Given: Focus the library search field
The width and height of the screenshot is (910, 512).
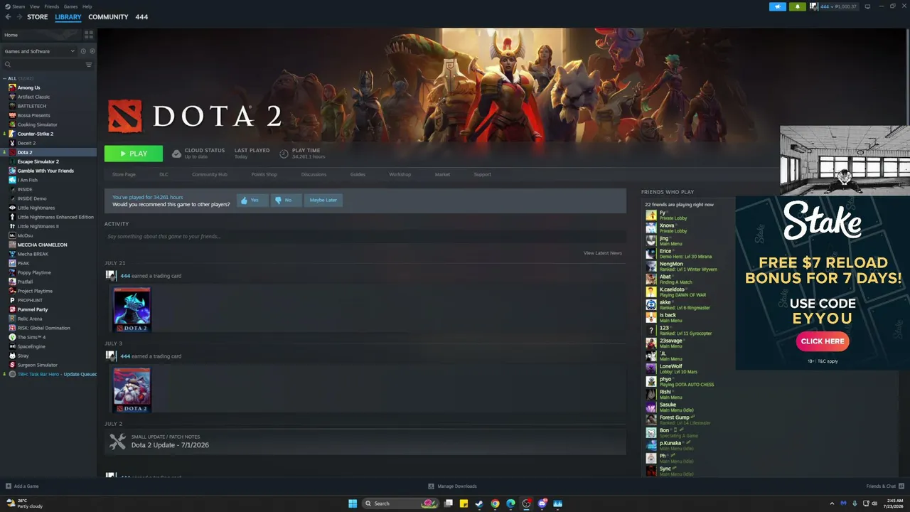Looking at the screenshot, I should 43,65.
